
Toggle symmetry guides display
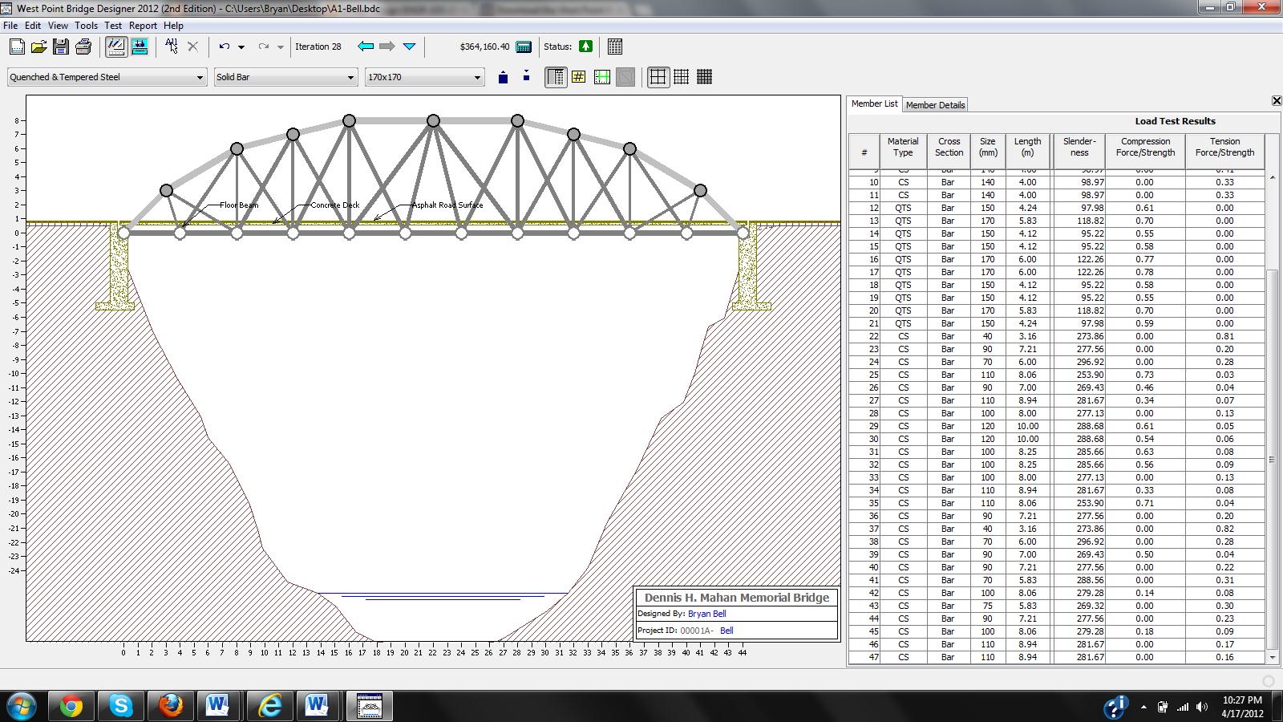click(602, 77)
